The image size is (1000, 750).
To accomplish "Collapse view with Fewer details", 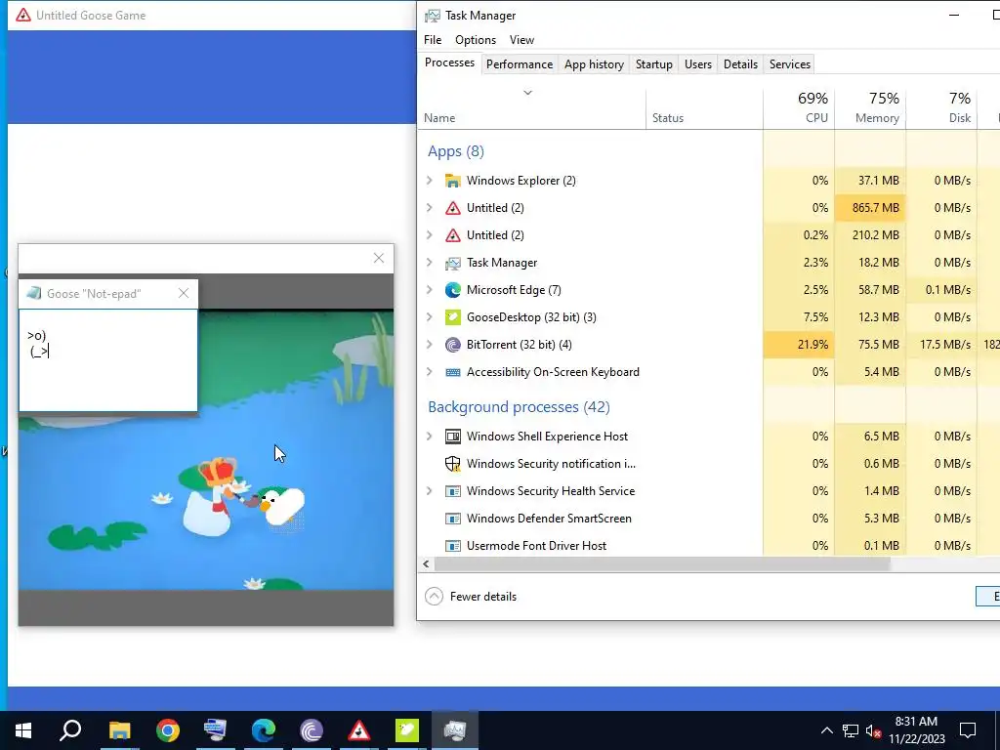I will click(472, 597).
